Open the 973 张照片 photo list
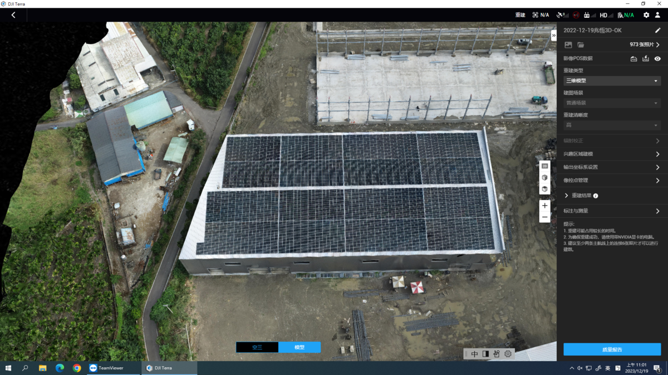This screenshot has height=375, width=668. click(645, 45)
